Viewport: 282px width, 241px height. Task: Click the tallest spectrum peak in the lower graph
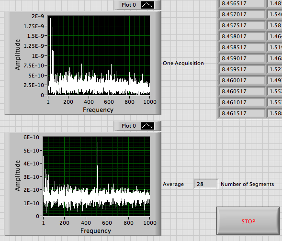point(98,142)
